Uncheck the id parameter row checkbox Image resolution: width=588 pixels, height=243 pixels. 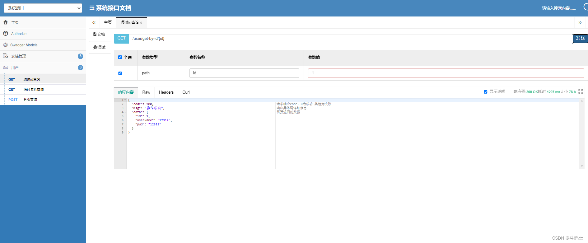click(x=120, y=73)
